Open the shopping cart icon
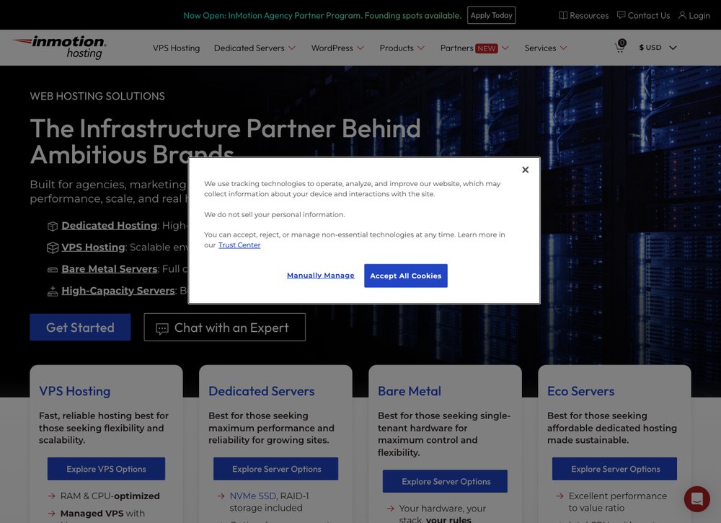This screenshot has width=721, height=523. pyautogui.click(x=620, y=46)
